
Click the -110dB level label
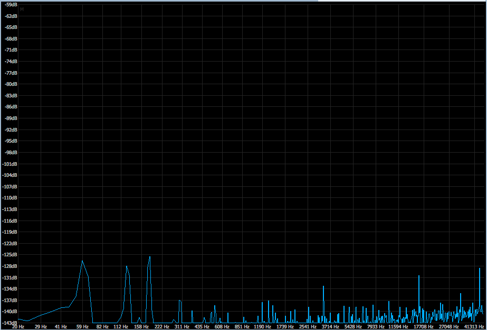coord(10,198)
